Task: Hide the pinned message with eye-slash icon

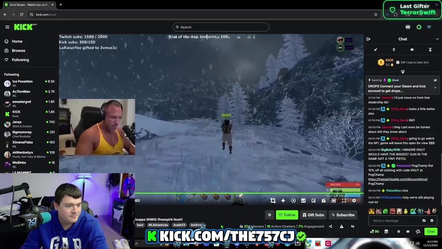Action: pos(435,80)
